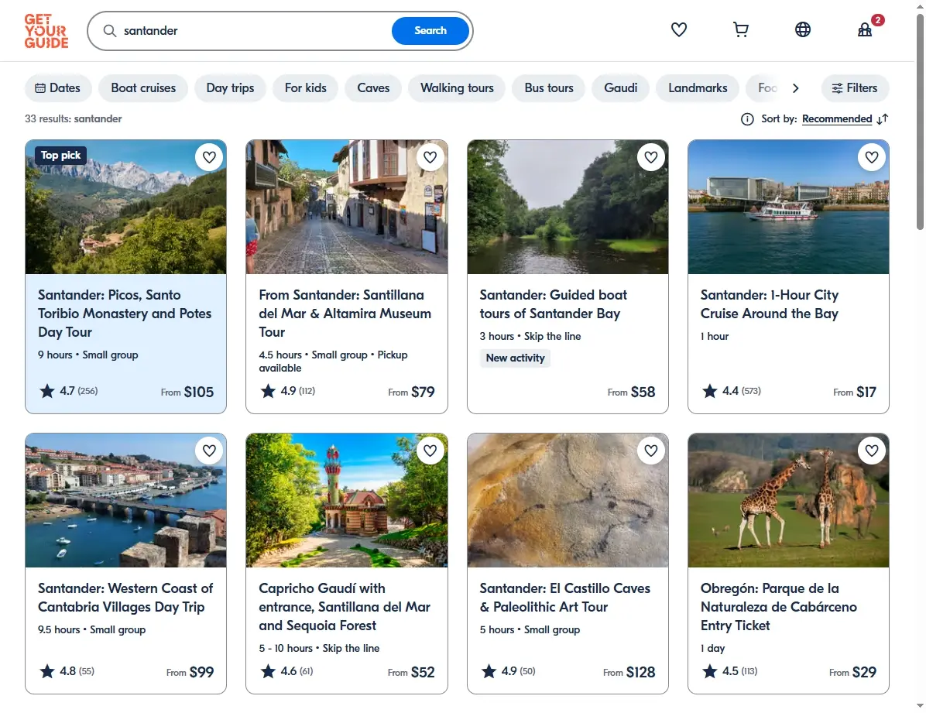Click the New activity label
This screenshot has height=713, width=926.
pyautogui.click(x=515, y=358)
